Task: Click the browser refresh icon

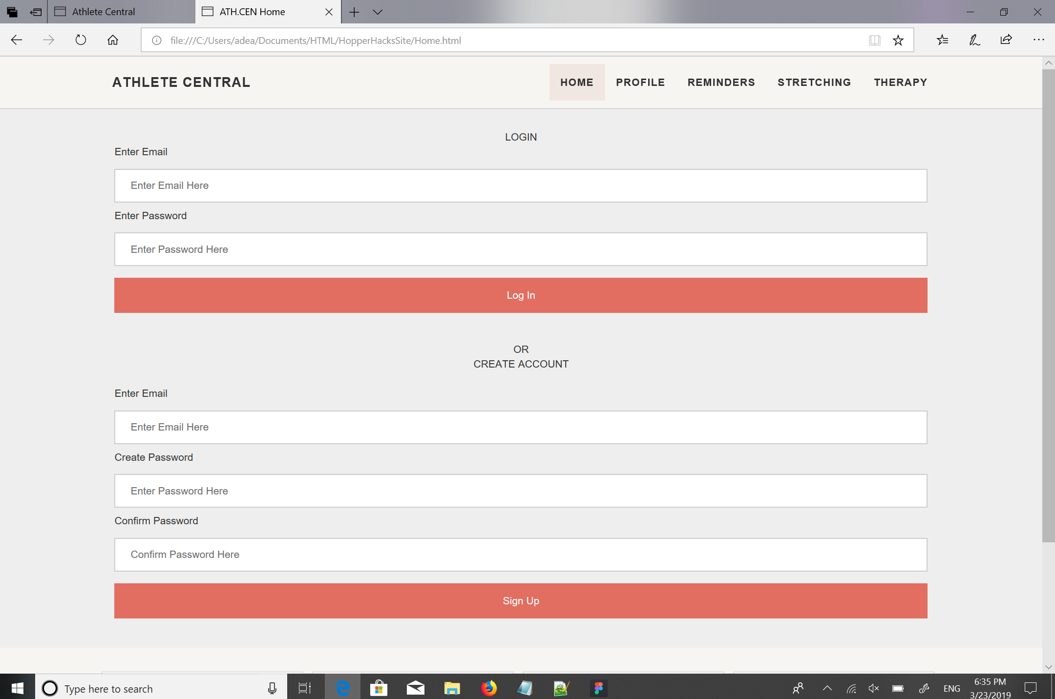Action: (x=81, y=40)
